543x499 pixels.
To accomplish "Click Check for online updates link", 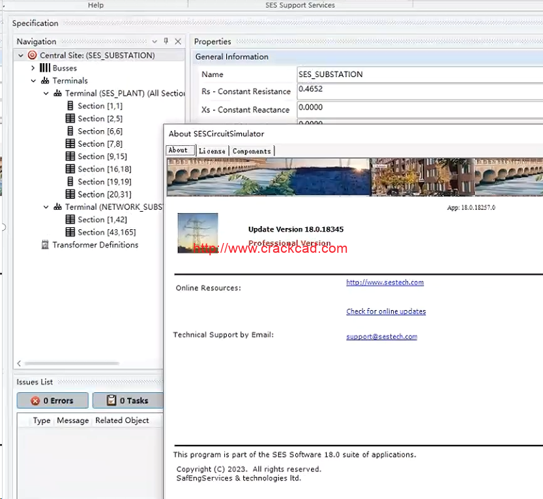I will (386, 311).
